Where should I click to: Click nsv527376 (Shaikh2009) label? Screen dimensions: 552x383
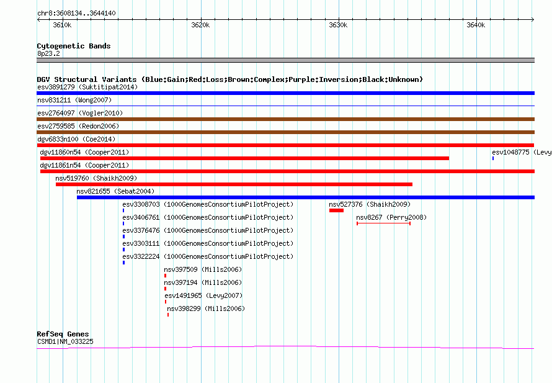pos(370,204)
